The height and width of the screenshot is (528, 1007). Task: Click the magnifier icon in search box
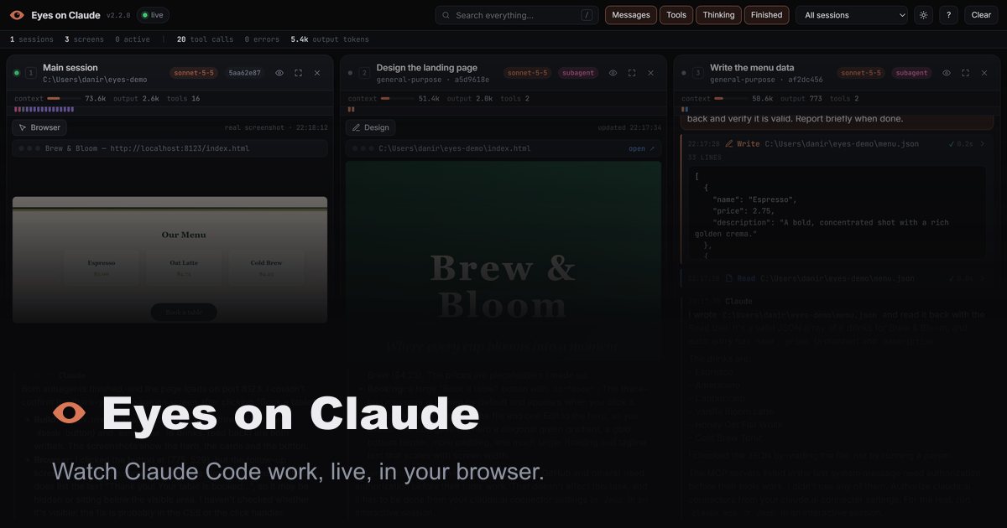tap(446, 15)
